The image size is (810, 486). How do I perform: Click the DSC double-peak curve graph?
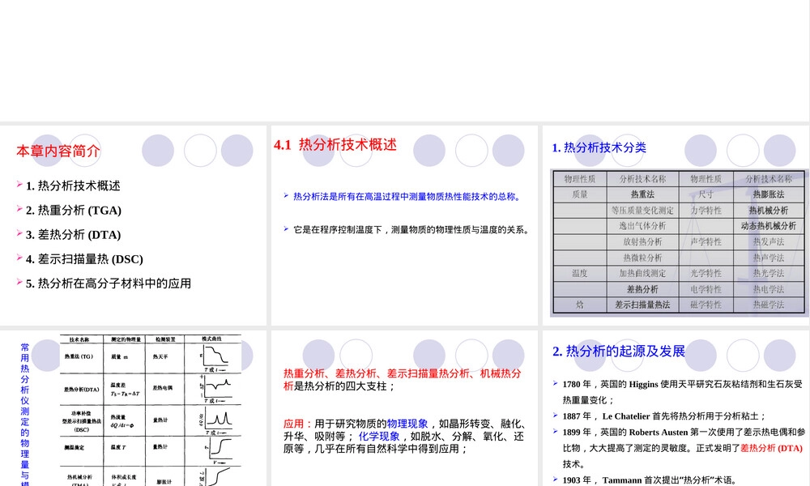coord(216,420)
